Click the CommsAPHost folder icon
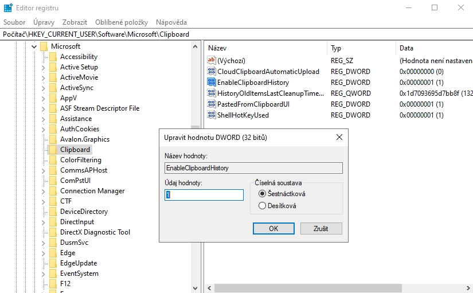 coord(53,170)
